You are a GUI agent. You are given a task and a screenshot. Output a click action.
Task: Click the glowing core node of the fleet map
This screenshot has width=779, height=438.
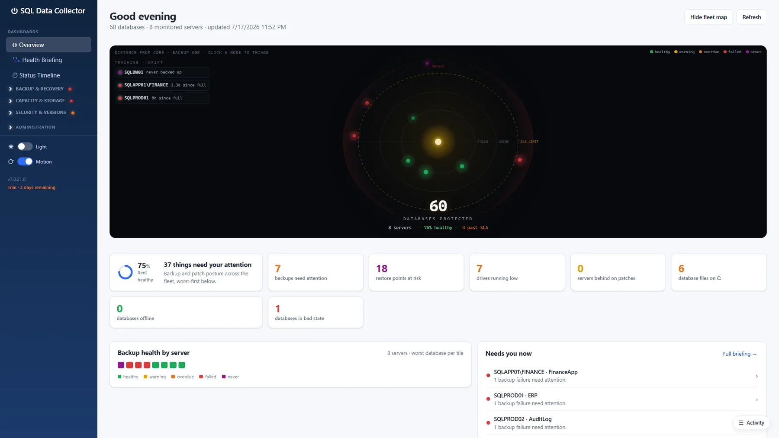pyautogui.click(x=438, y=142)
